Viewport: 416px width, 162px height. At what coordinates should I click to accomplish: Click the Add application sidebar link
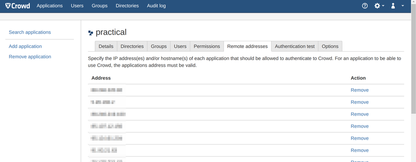tap(25, 46)
